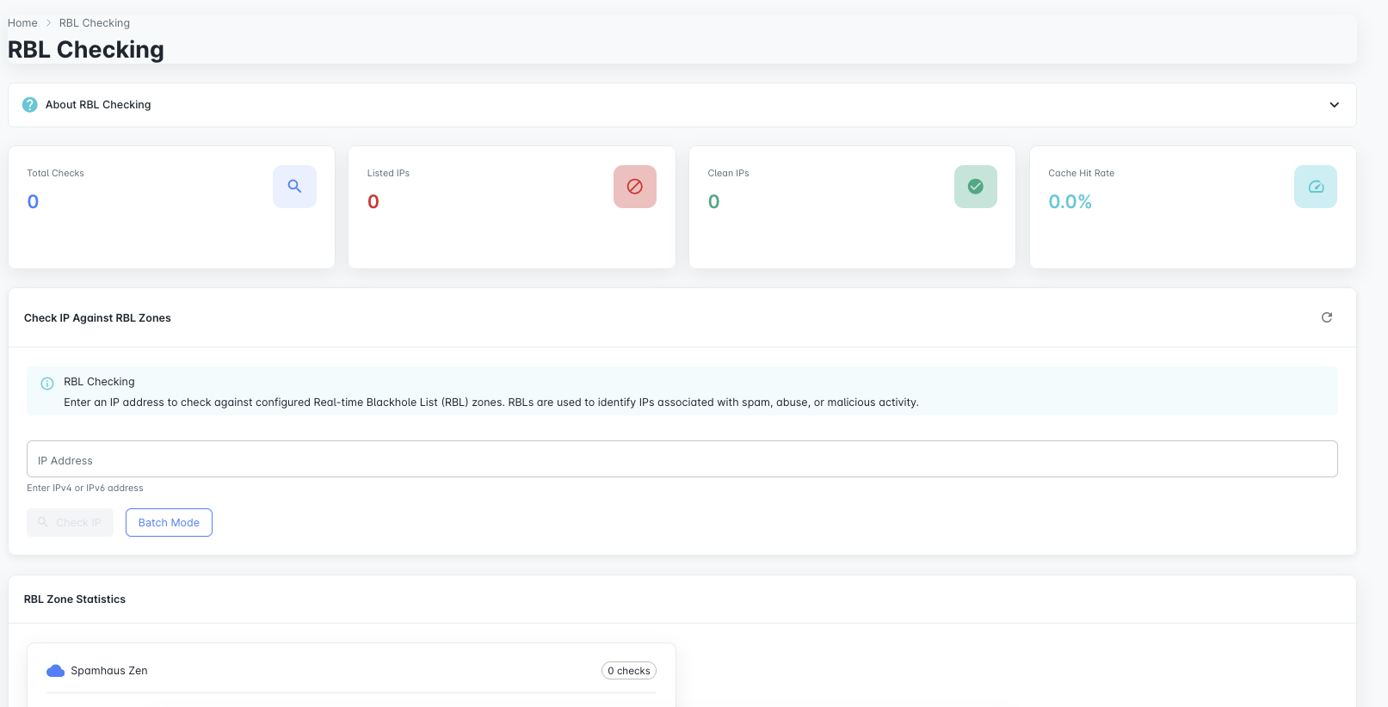
Task: Click the Home breadcrumb link
Action: pos(22,23)
